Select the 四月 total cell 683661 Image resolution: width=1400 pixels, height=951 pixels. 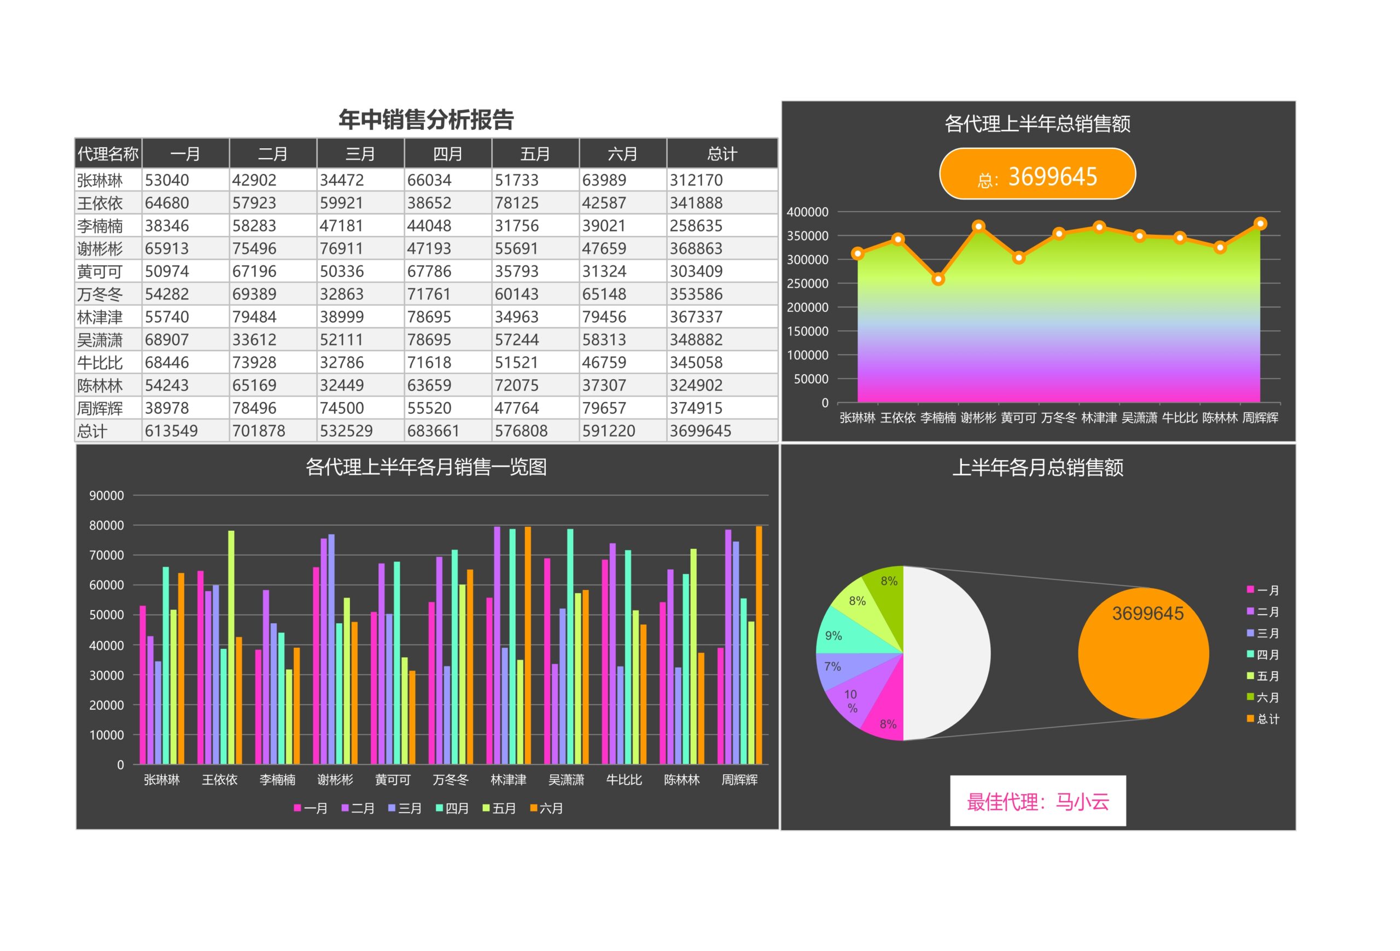[447, 431]
